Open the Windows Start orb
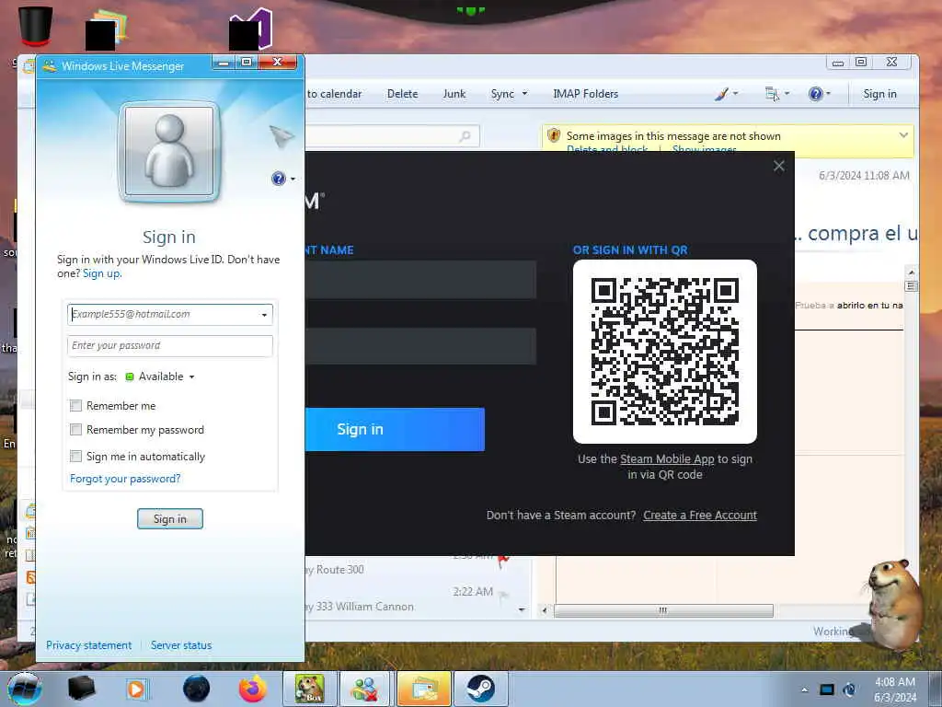942x707 pixels. pos(25,689)
